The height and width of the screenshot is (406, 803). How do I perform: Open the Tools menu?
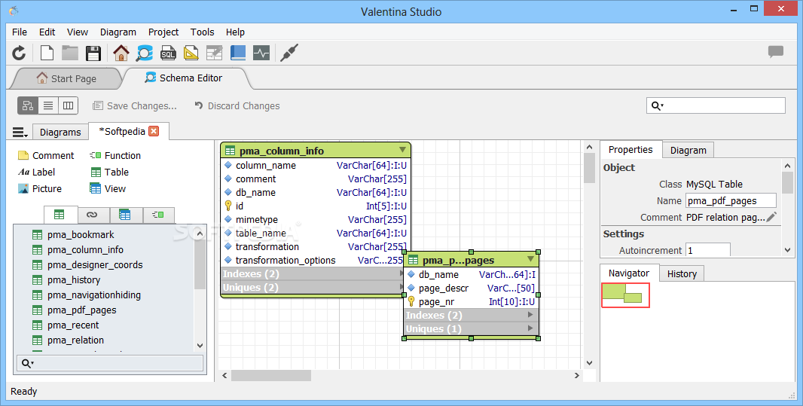coord(203,32)
